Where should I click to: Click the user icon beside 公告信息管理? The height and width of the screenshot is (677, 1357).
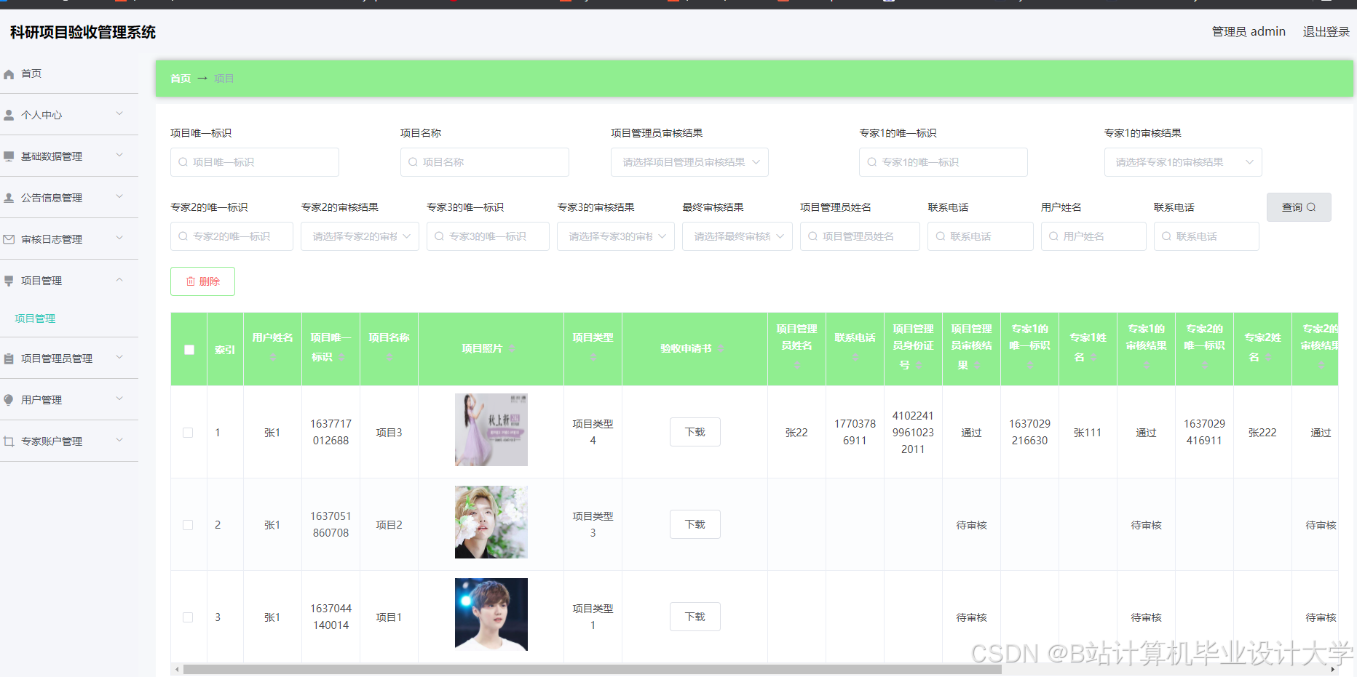point(9,198)
